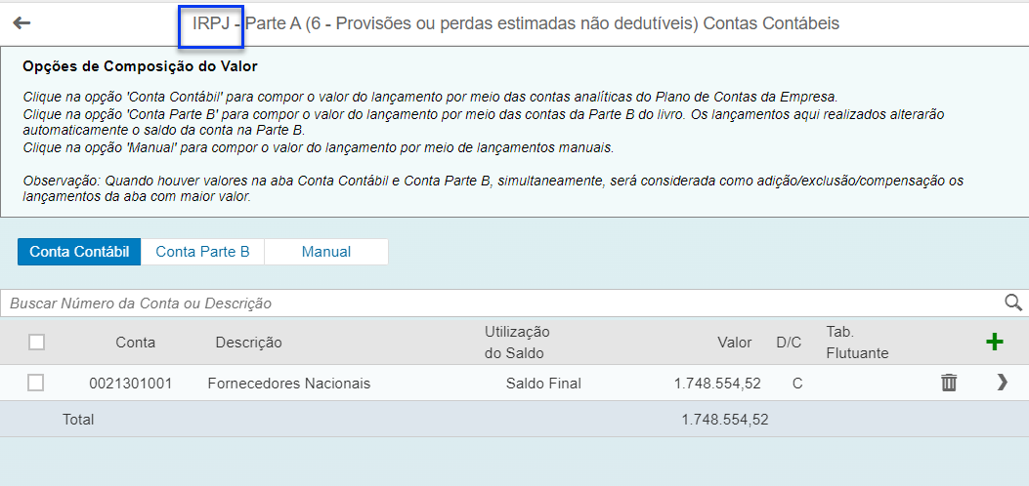Click the Descrição column header
Screen dimensions: 1029x486
click(249, 343)
